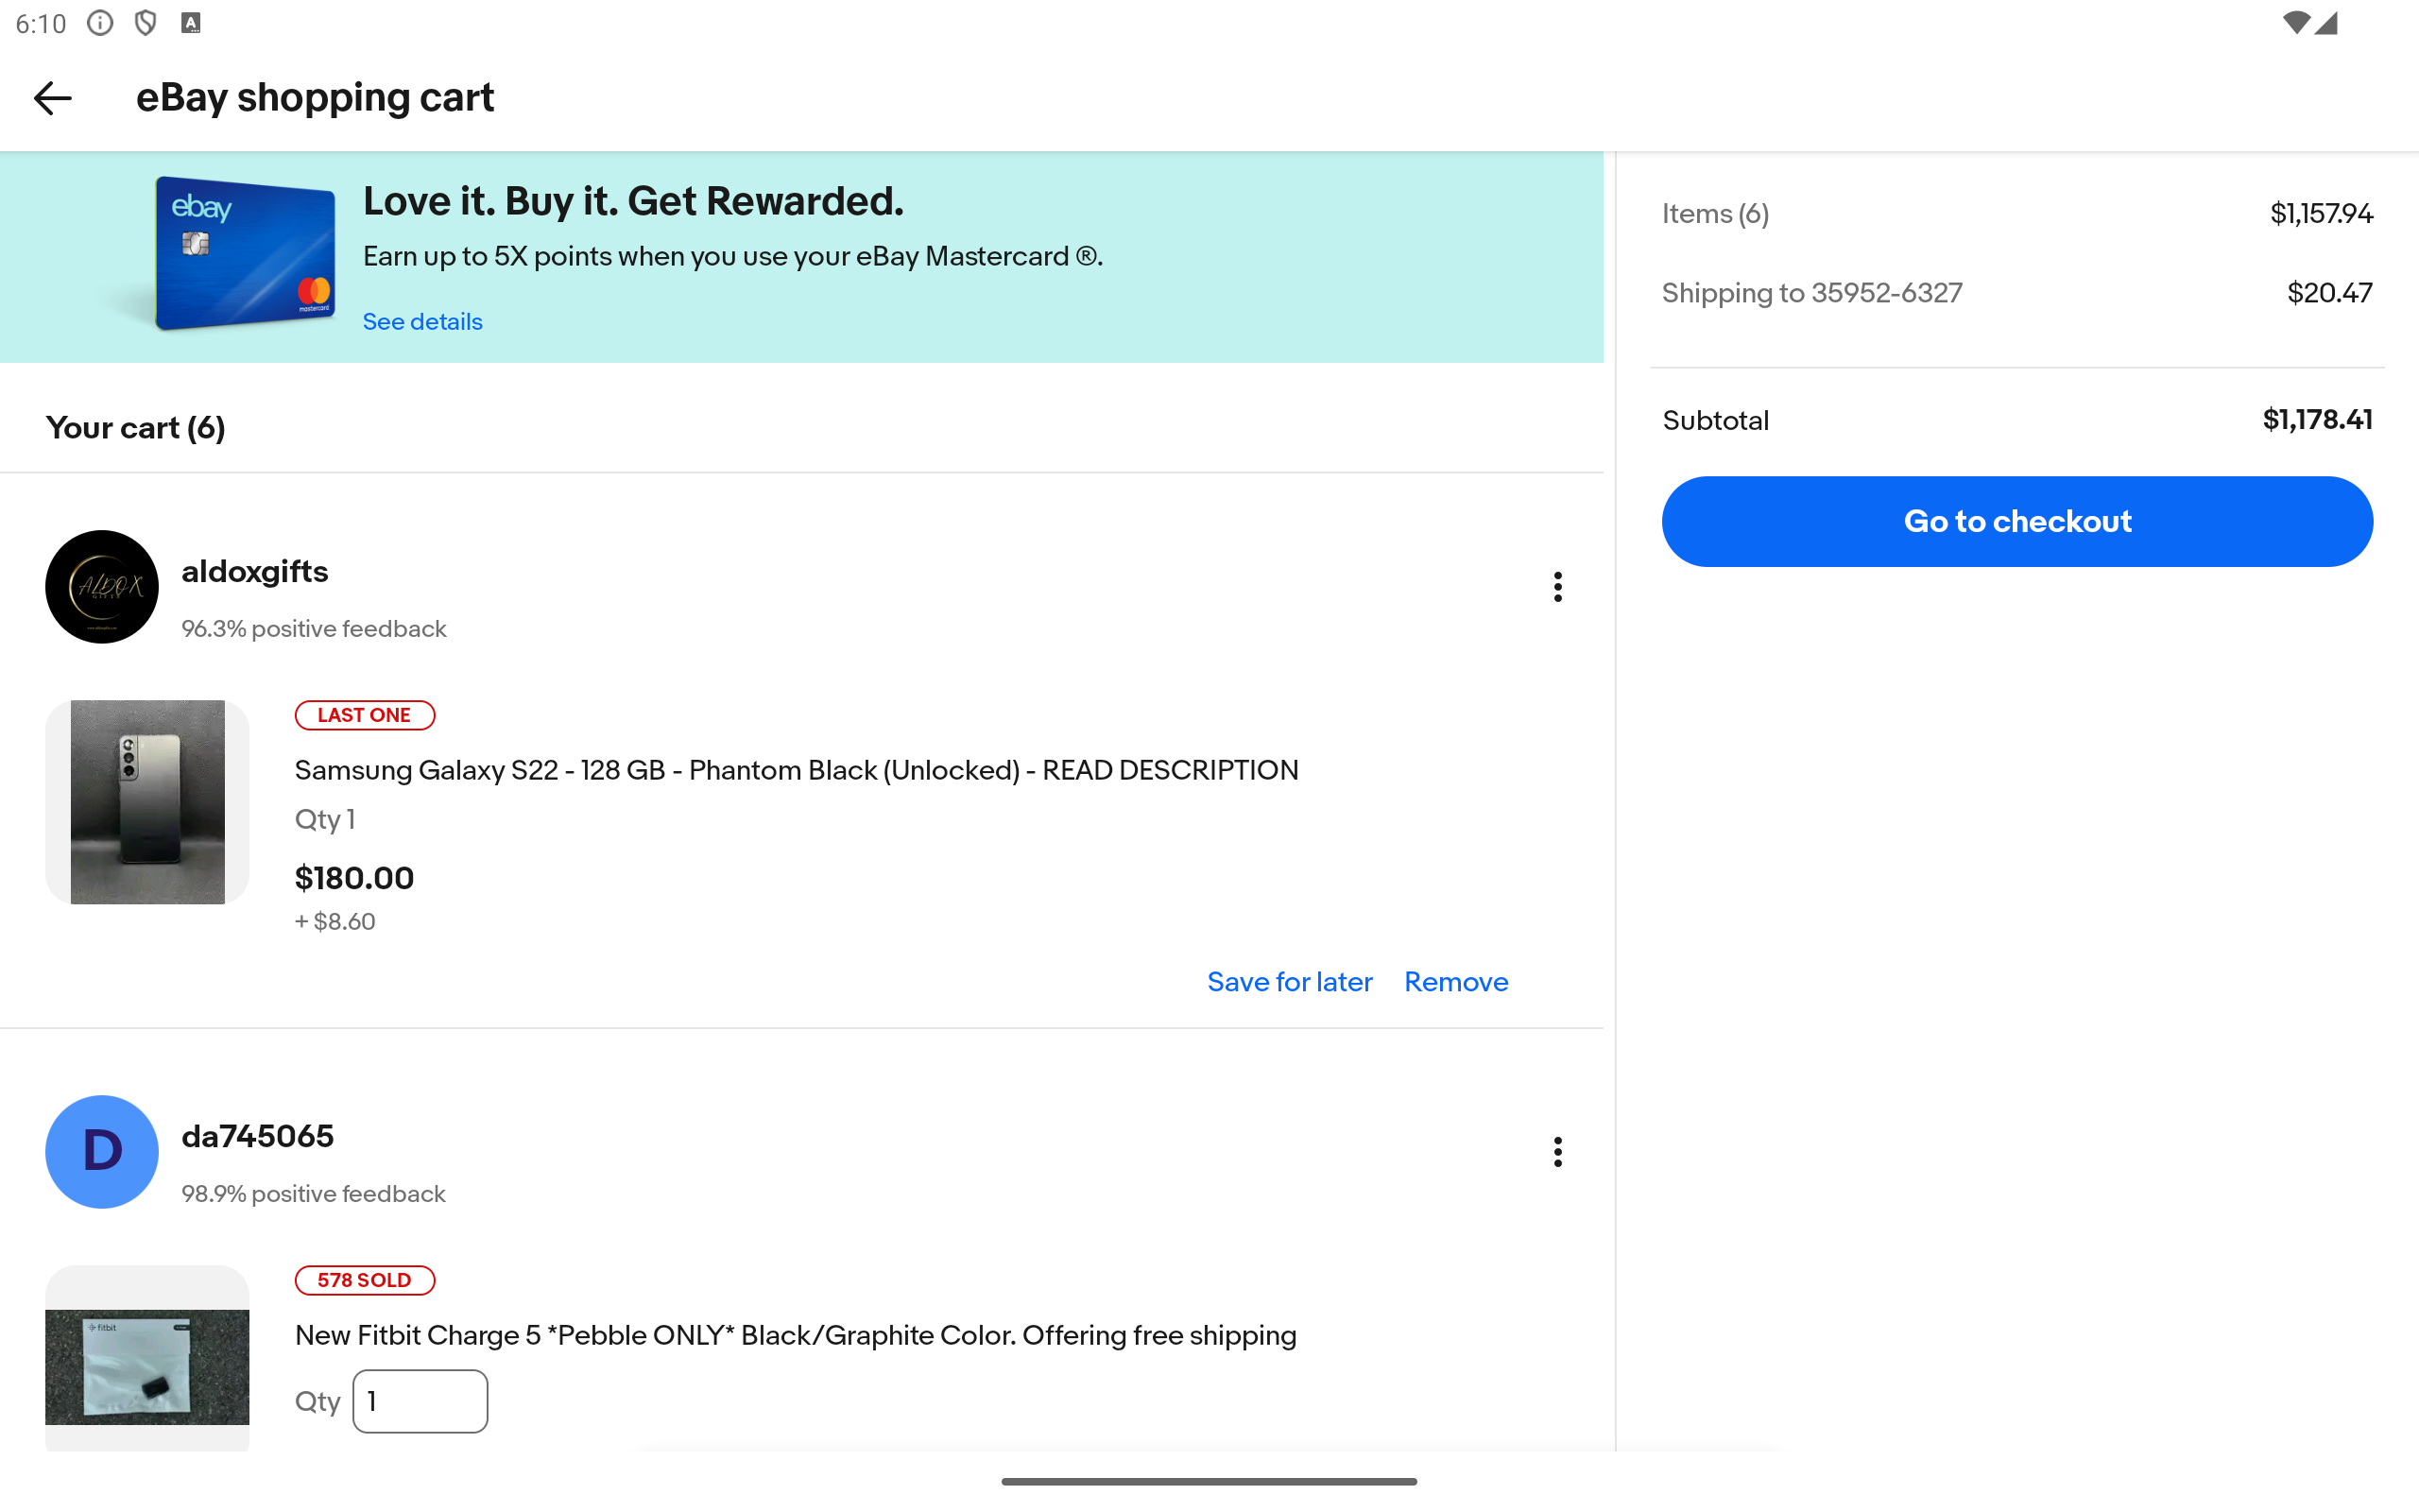
Task: Tap the keyboard A icon in status bar
Action: (x=191, y=23)
